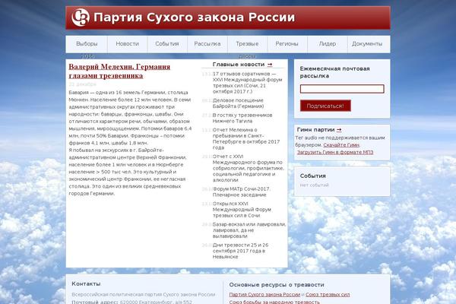Open news Деловое посещение Байройта

pyautogui.click(x=238, y=103)
